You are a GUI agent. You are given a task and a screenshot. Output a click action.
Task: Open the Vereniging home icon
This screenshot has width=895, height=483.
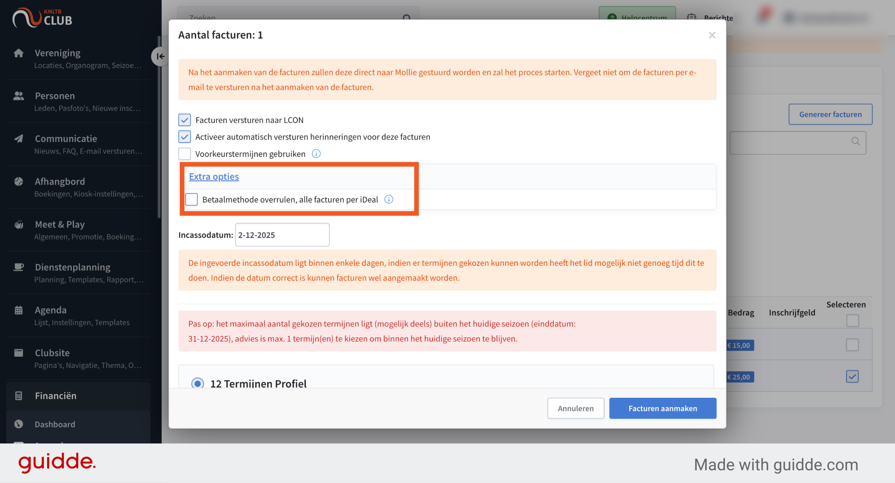click(19, 53)
